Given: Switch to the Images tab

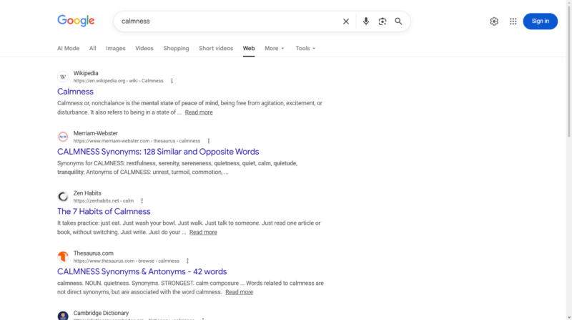Looking at the screenshot, I should coord(116,49).
